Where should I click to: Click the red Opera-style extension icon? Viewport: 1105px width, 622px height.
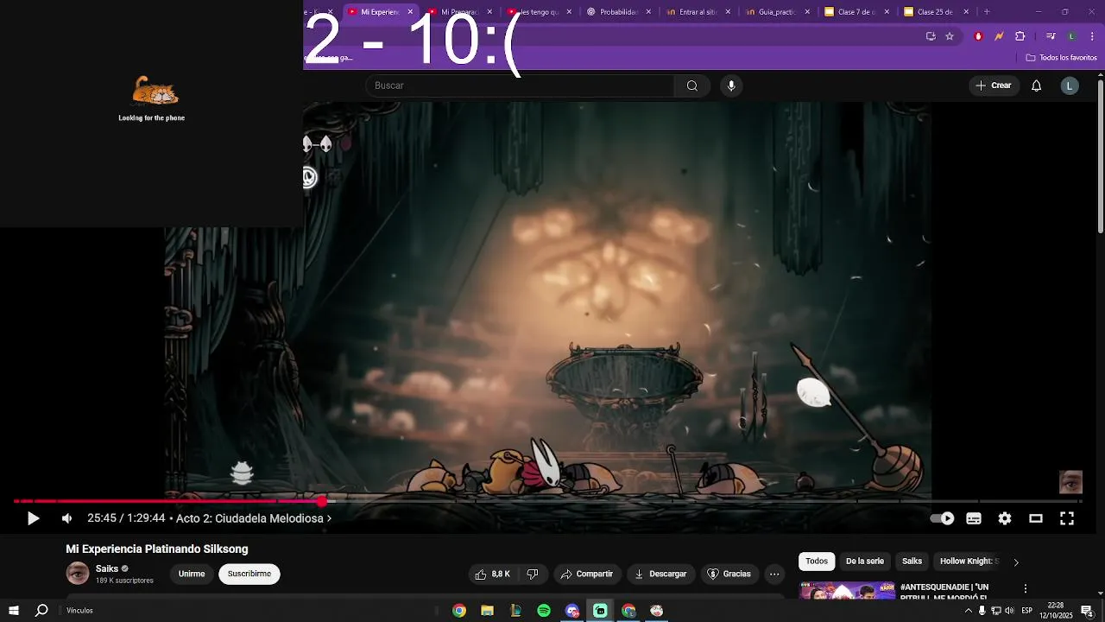point(978,36)
